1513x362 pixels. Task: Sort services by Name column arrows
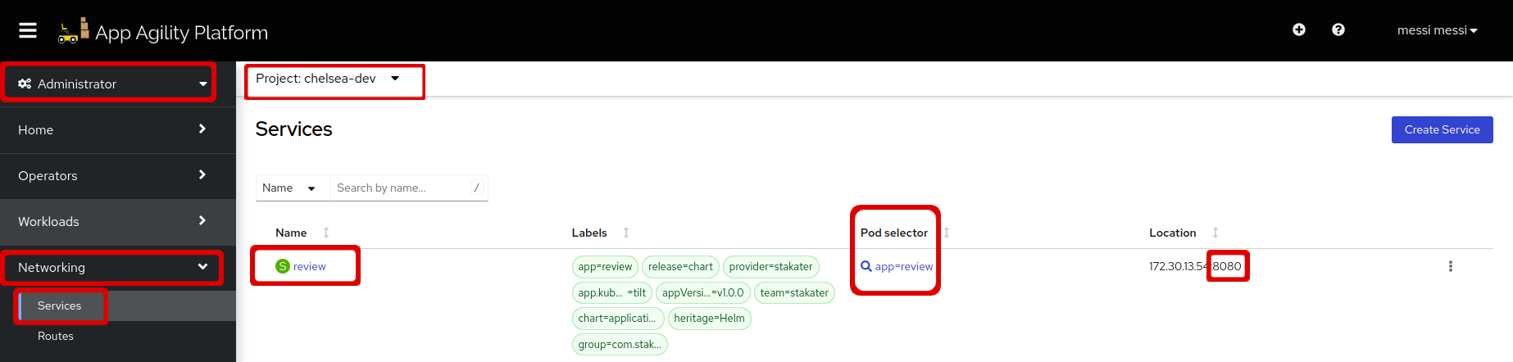pos(326,233)
